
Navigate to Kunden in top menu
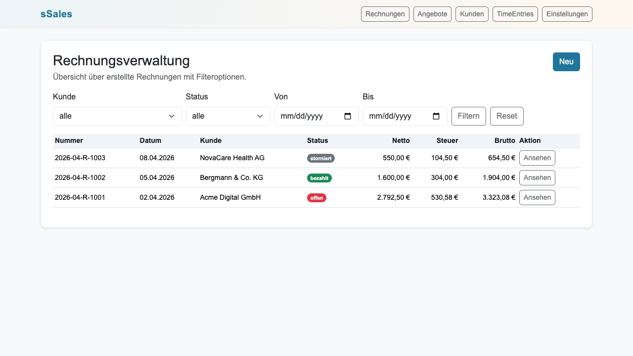472,14
